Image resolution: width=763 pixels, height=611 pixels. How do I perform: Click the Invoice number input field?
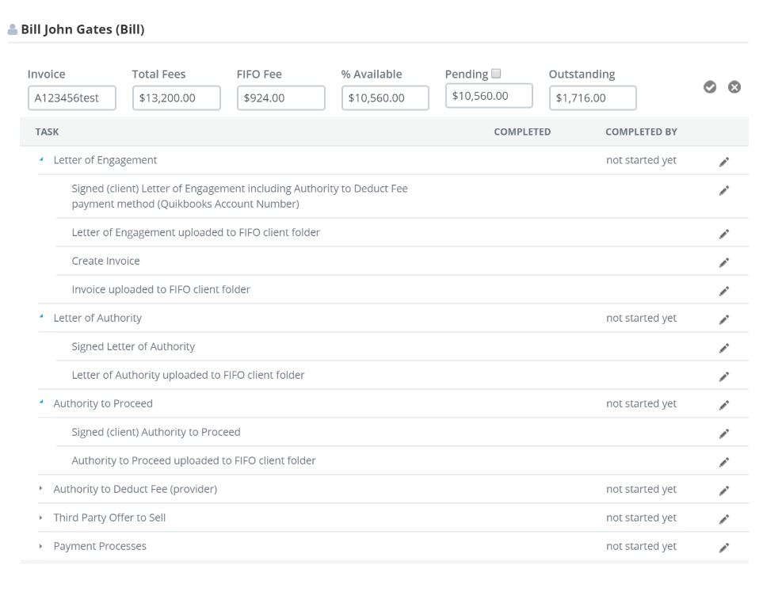[72, 98]
